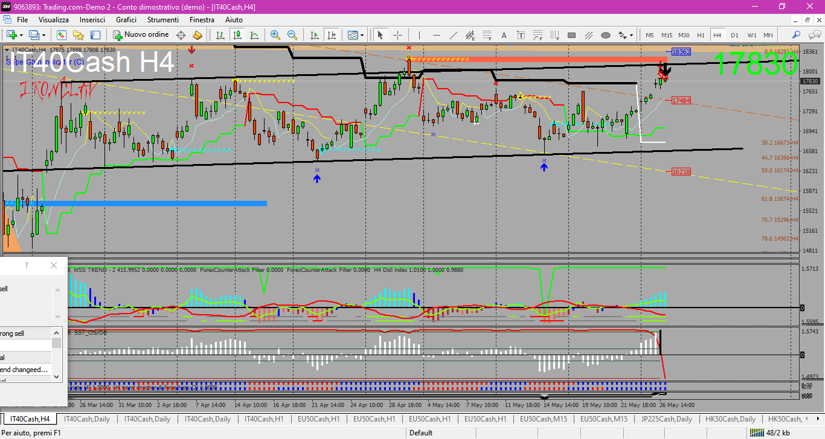825x439 pixels.
Task: Expand the arrows tool dropdown
Action: (631, 35)
